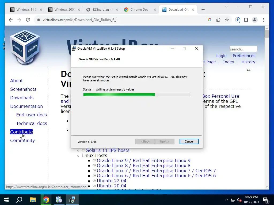Click Cancel in VirtualBox setup
274x205 pixels.
(189, 141)
